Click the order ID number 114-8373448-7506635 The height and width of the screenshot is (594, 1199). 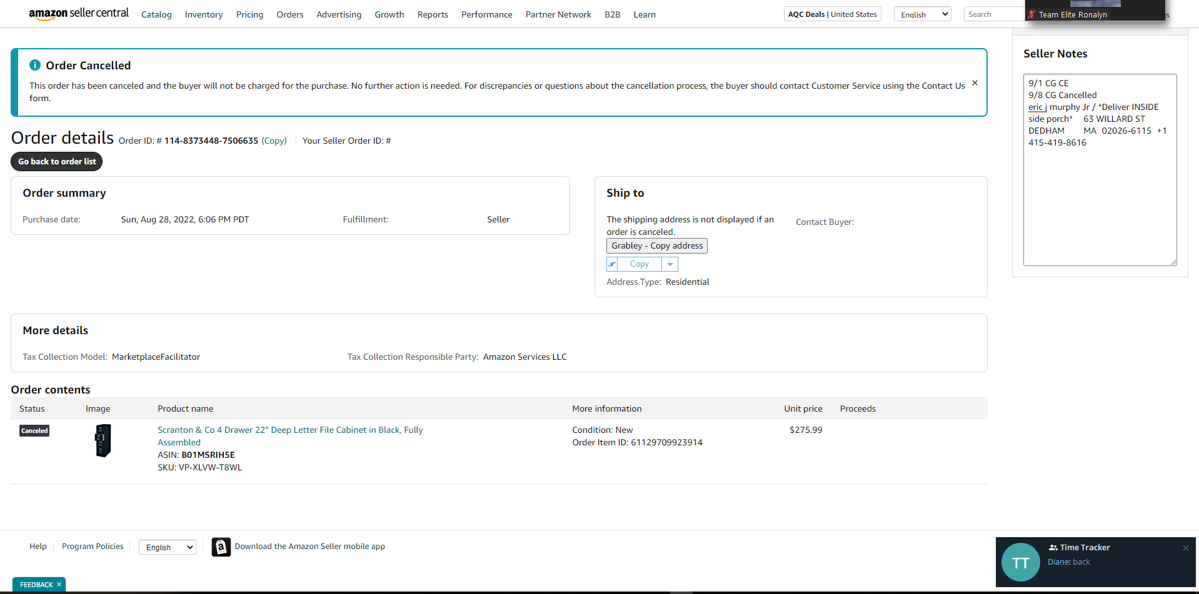211,141
